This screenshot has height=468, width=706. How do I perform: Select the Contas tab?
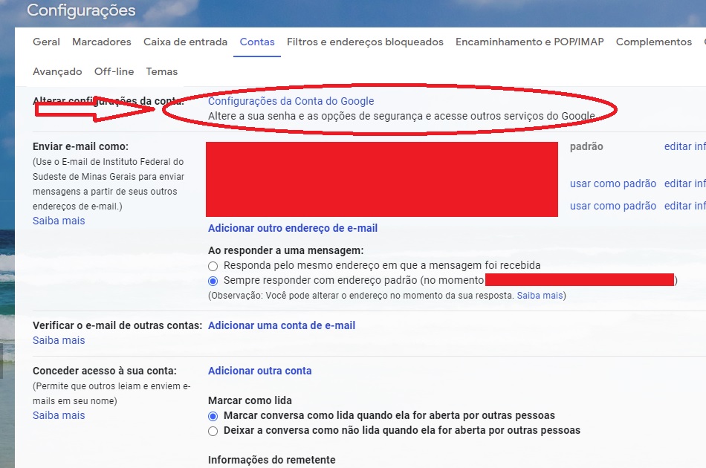[x=257, y=42]
